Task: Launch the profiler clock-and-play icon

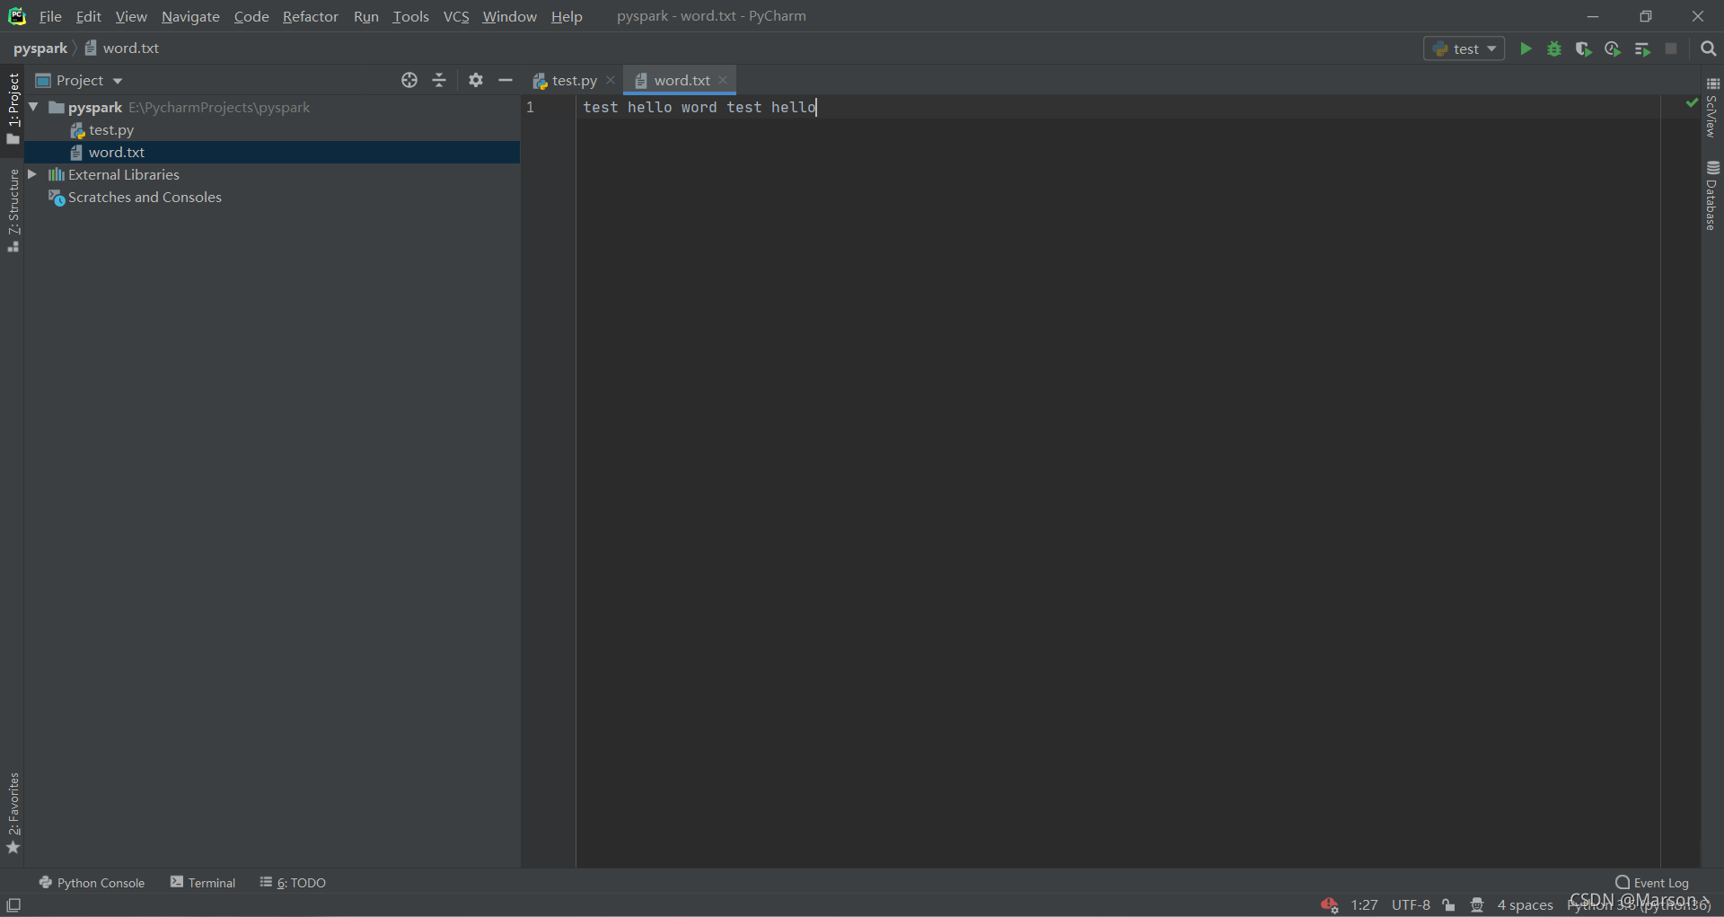Action: 1613,48
